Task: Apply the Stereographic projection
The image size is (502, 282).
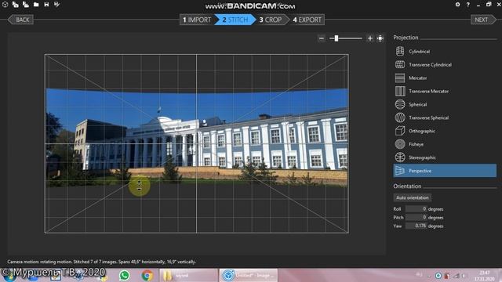Action: pyautogui.click(x=445, y=157)
